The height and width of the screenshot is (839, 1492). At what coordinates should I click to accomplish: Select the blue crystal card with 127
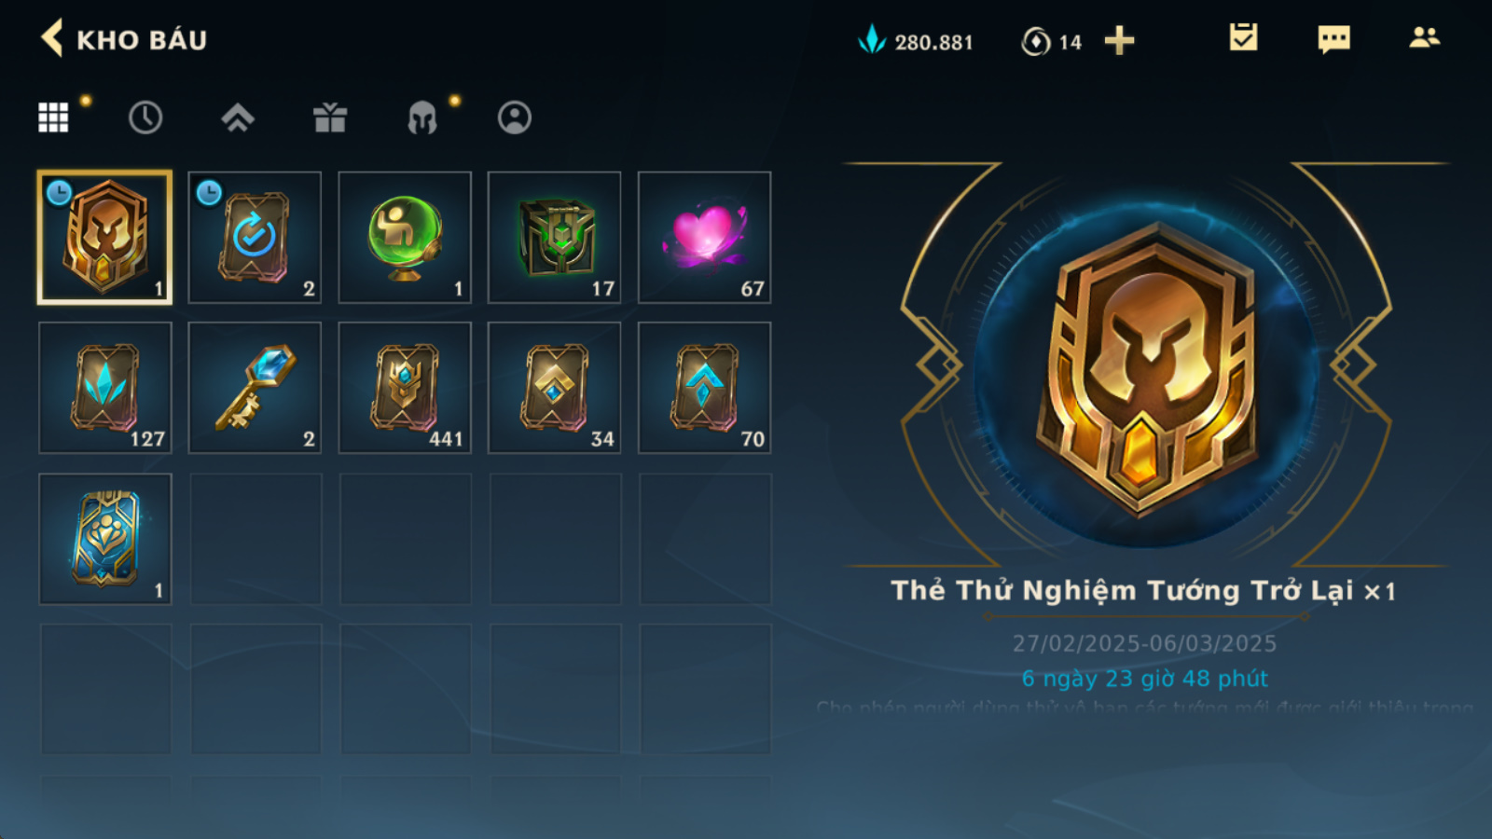(x=105, y=388)
